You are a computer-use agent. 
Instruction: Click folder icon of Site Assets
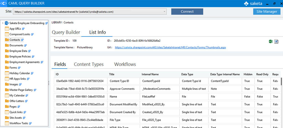7,118
